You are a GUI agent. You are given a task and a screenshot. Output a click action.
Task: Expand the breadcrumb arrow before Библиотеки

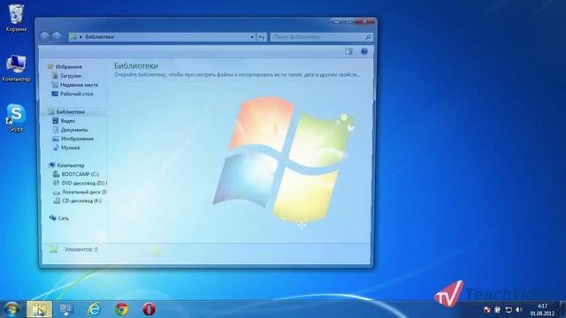(x=80, y=37)
